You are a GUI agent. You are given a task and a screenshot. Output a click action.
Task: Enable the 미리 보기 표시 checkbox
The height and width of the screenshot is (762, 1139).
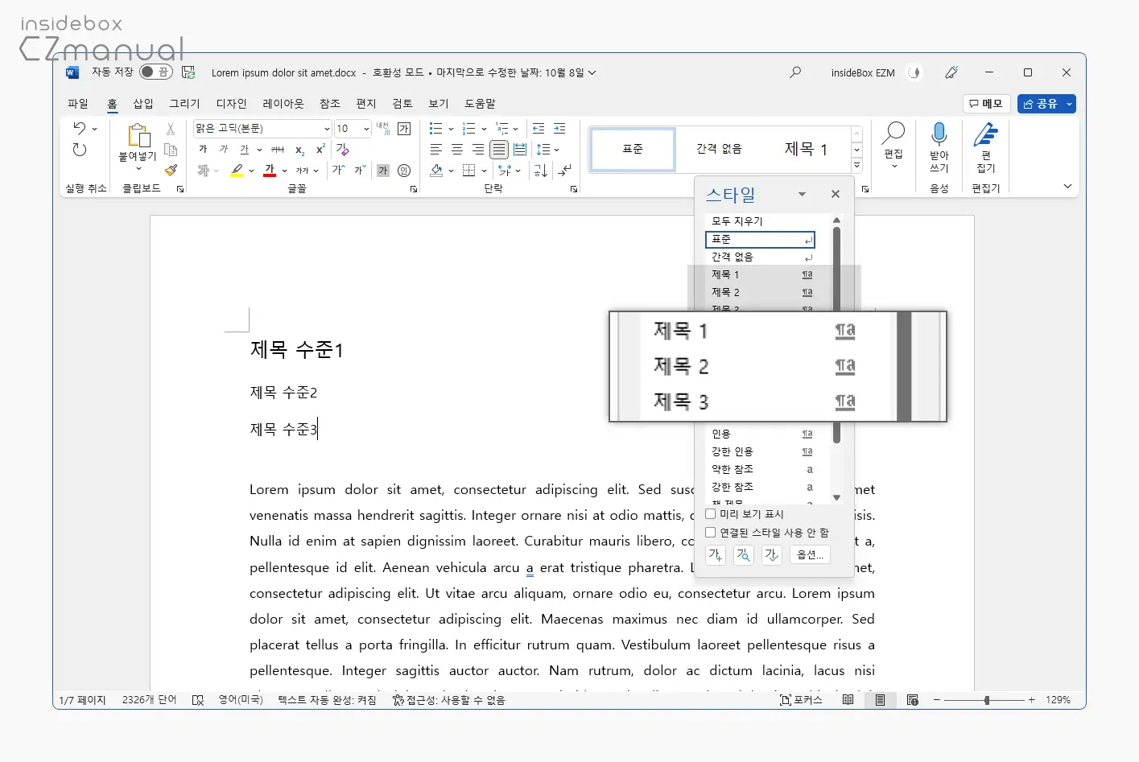click(x=711, y=514)
